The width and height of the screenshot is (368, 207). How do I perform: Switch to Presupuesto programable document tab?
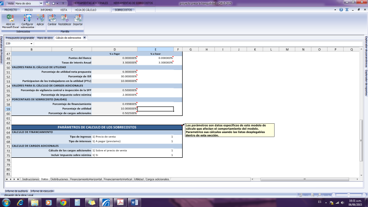[20, 38]
